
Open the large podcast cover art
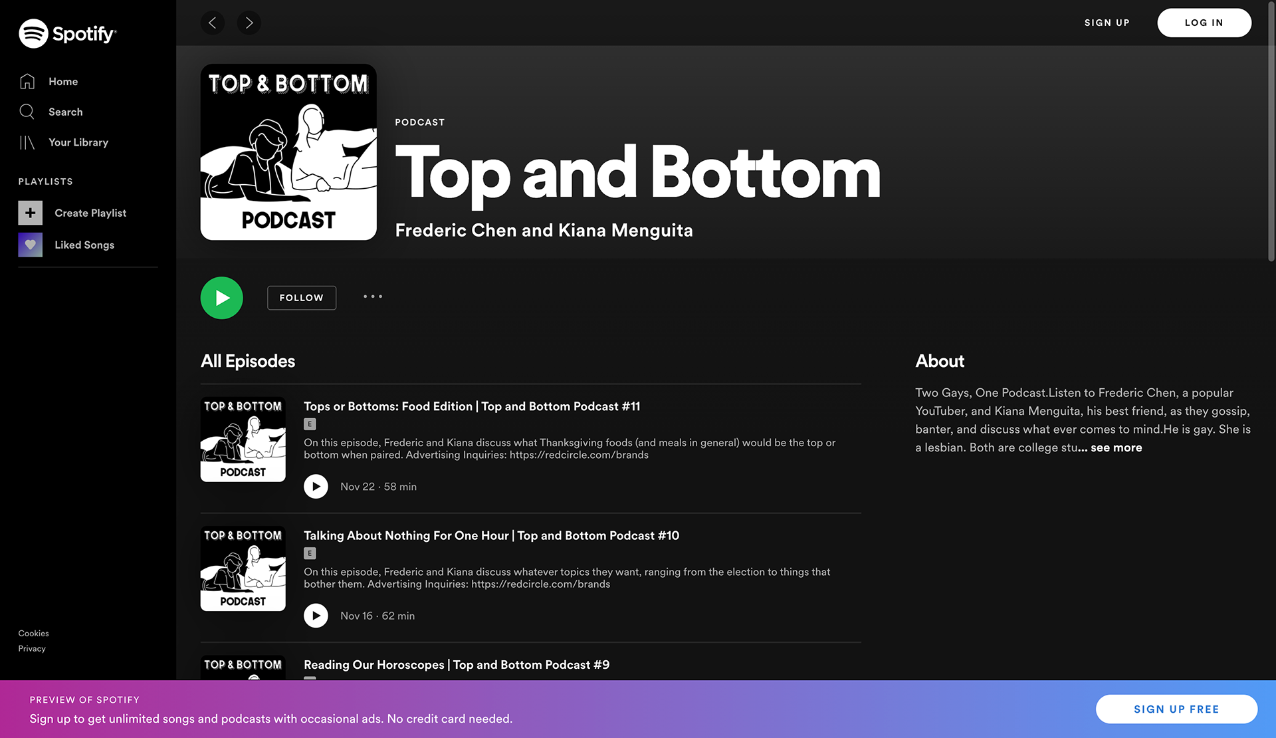[288, 152]
